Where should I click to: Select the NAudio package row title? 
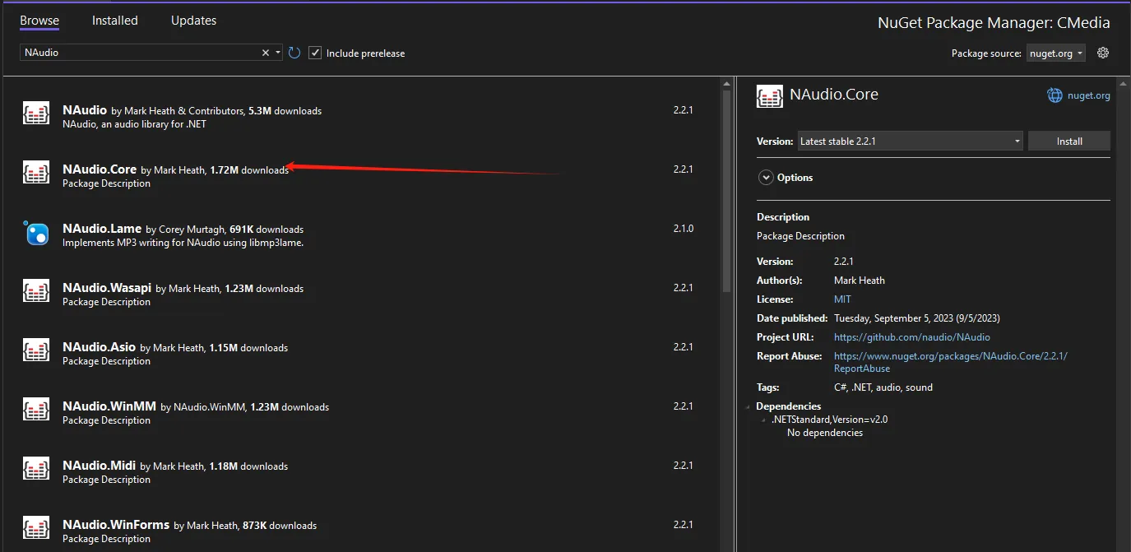tap(85, 109)
